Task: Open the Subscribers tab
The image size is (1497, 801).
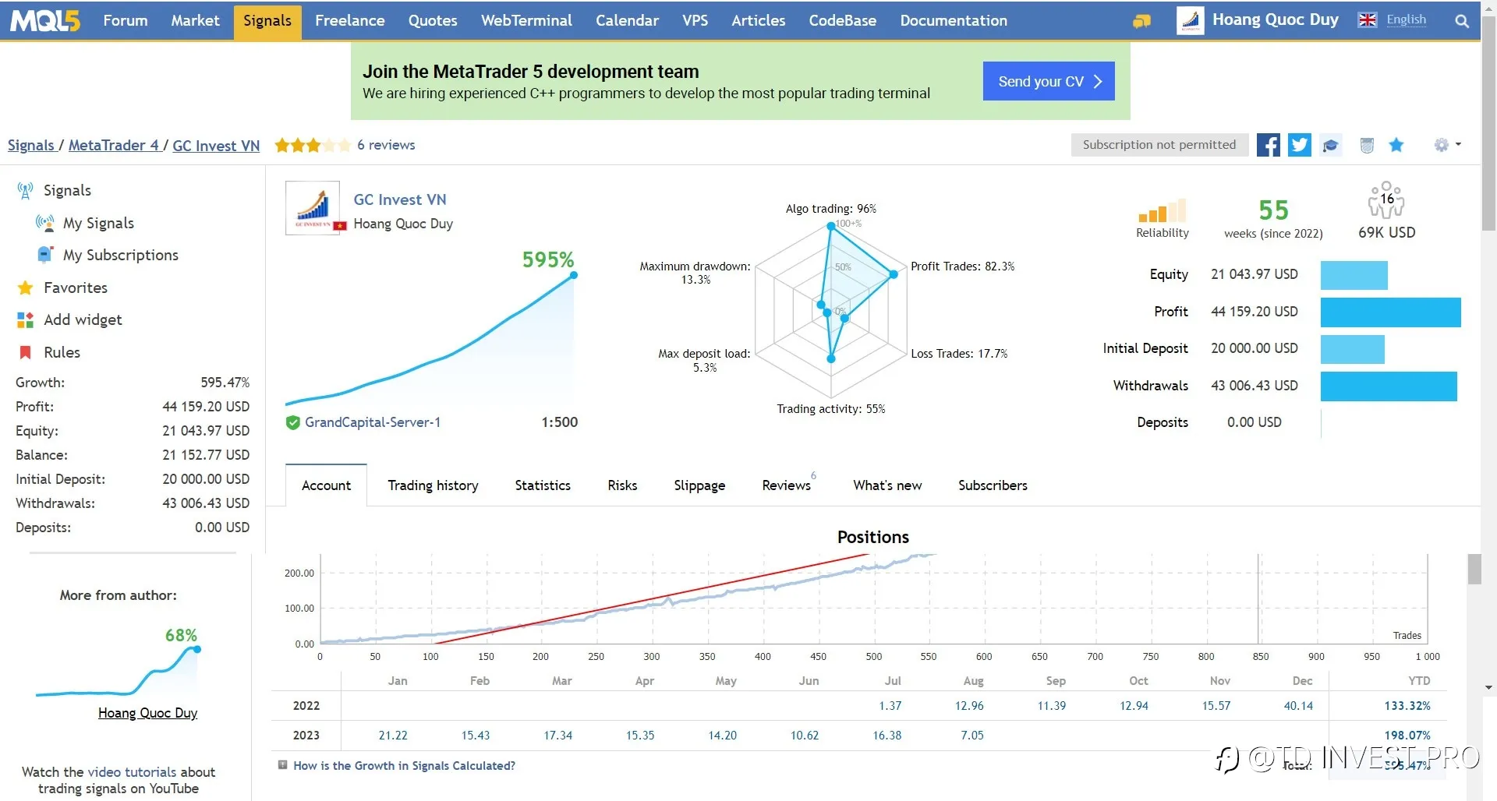Action: coord(993,485)
